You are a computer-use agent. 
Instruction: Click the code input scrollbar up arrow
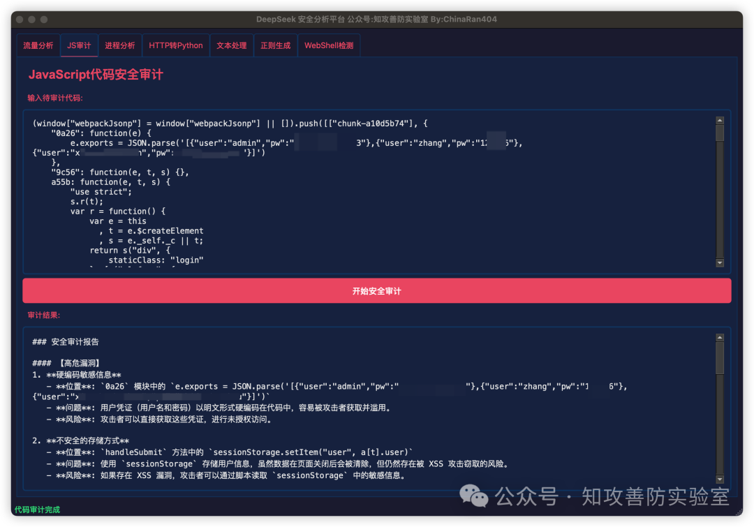tap(720, 120)
